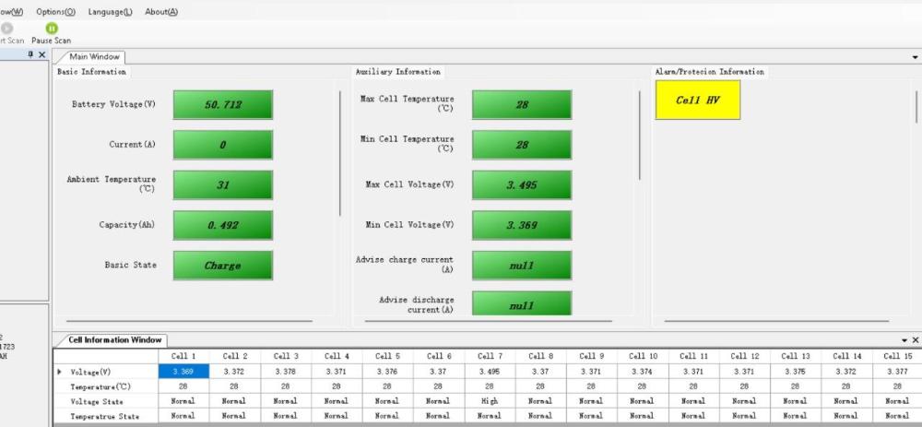
Task: Click the Cell 7 column header
Action: coord(490,356)
